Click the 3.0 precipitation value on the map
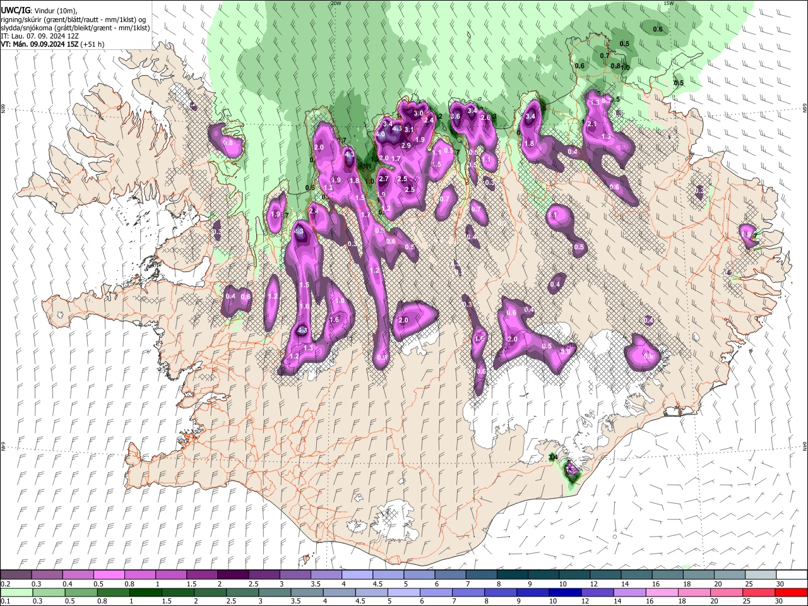 coord(419,113)
